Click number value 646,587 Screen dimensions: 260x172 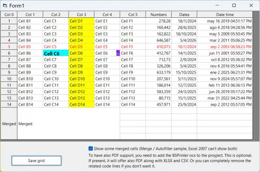(x=159, y=40)
